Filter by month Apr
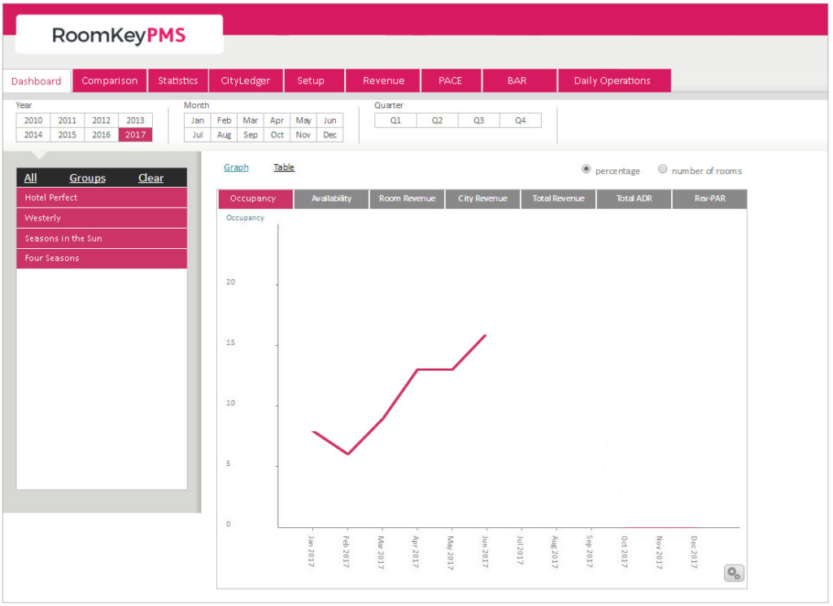The height and width of the screenshot is (606, 833). [277, 120]
